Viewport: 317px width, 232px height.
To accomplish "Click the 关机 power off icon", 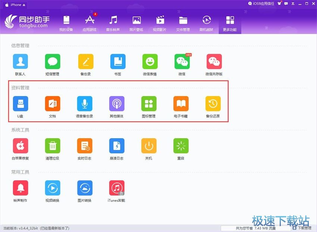I will [149, 146].
